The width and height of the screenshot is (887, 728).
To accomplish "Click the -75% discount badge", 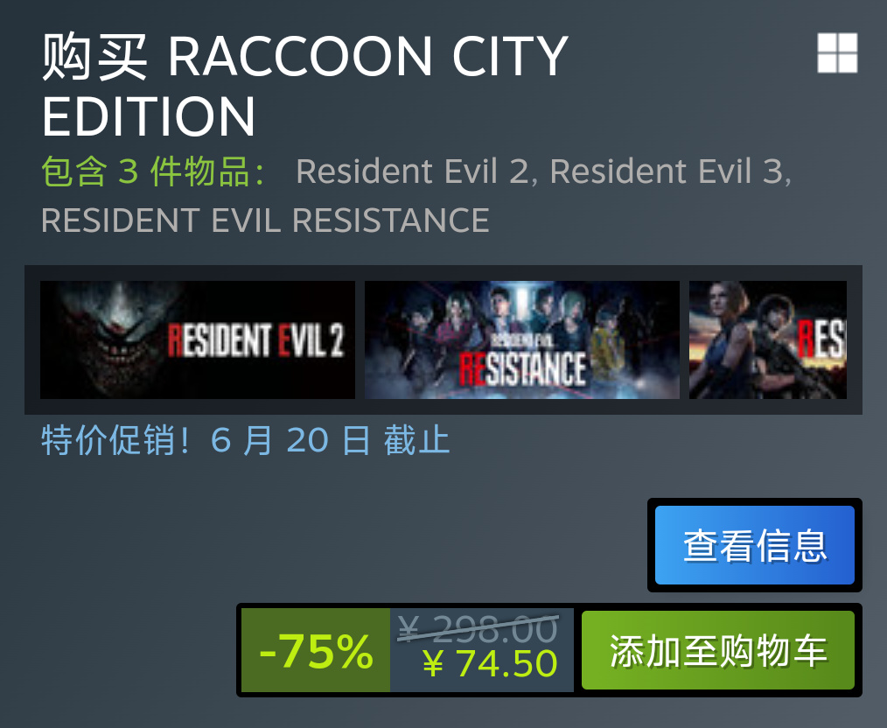I will [x=316, y=650].
